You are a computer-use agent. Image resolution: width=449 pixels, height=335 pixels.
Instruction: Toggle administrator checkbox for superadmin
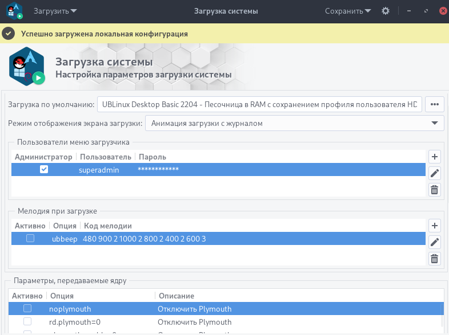[44, 169]
